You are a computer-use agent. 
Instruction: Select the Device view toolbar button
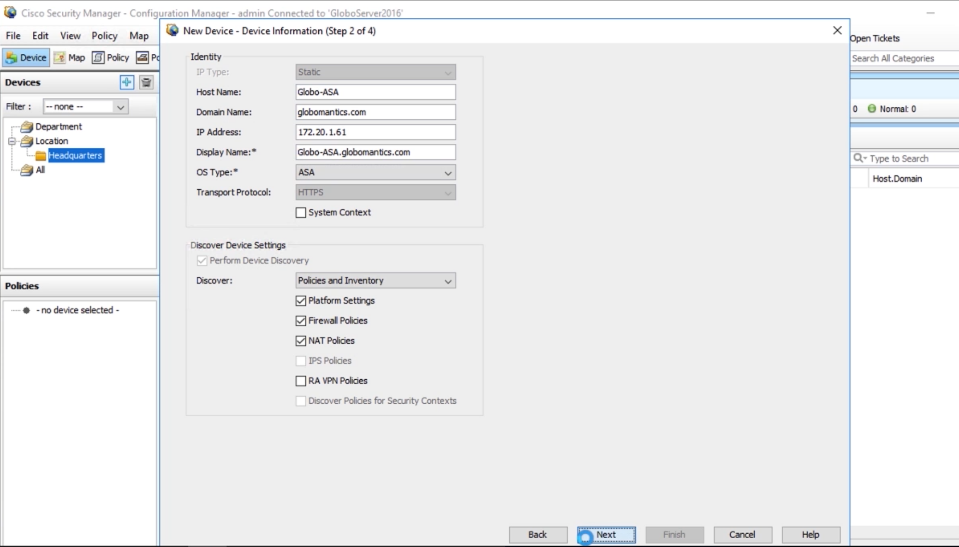point(26,58)
